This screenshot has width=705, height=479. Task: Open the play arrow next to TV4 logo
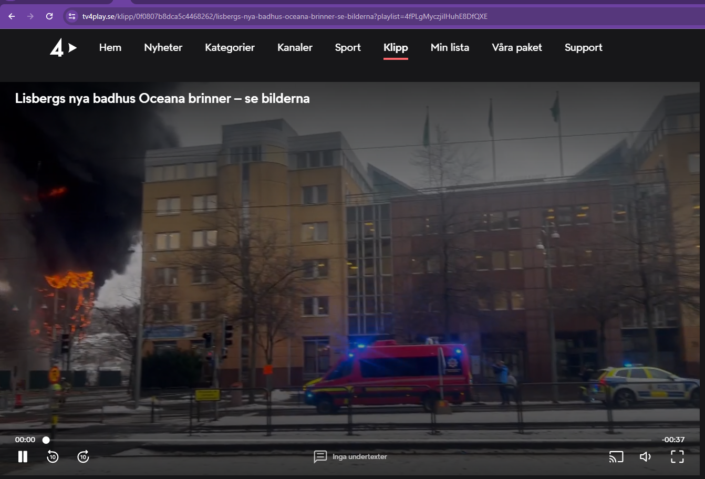[74, 47]
